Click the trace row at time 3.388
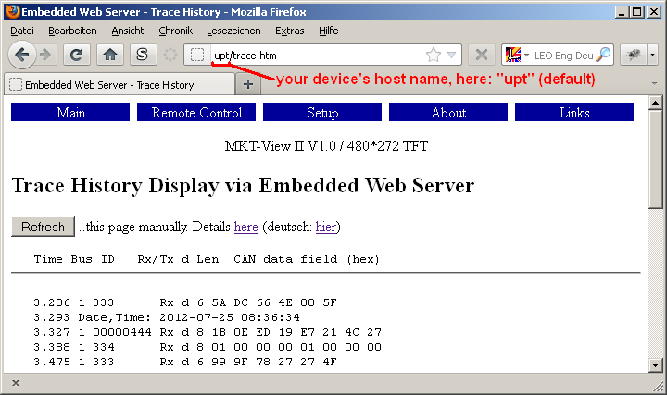The height and width of the screenshot is (395, 667). coord(208,347)
